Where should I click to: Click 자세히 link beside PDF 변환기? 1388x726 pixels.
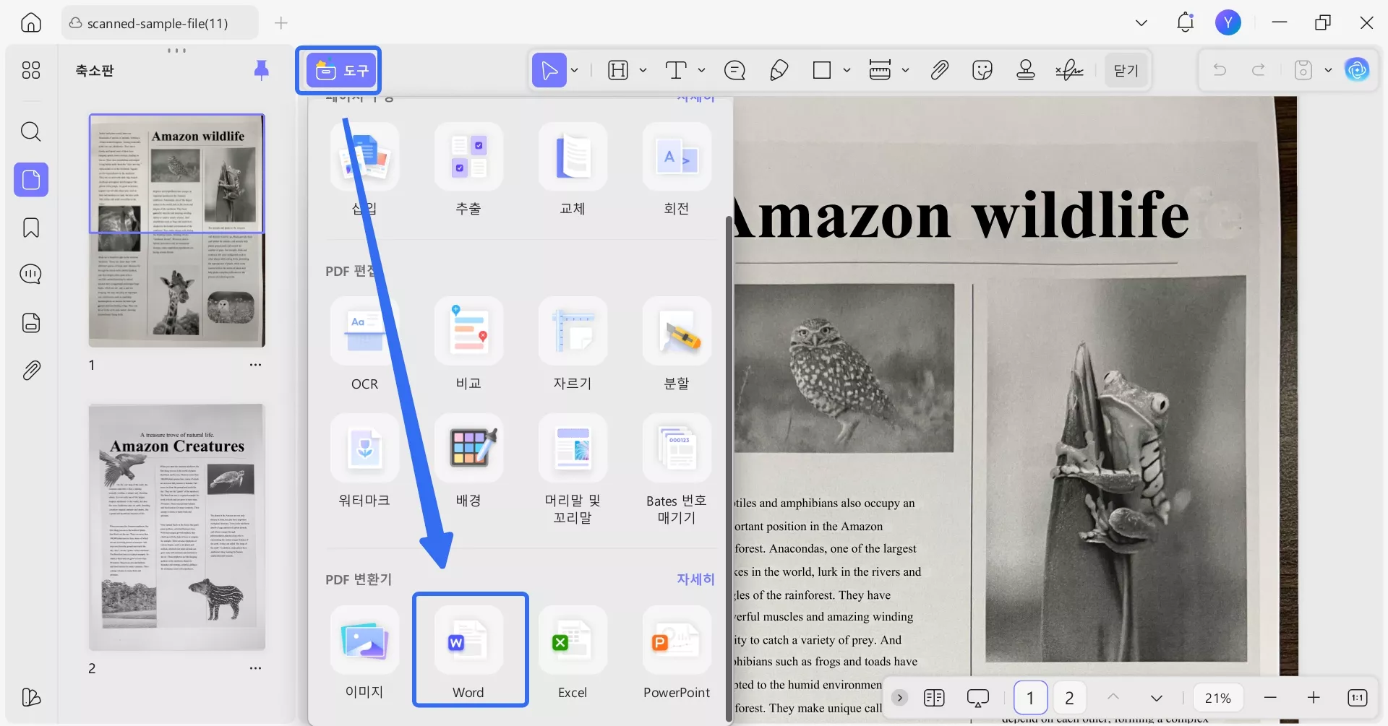(695, 579)
